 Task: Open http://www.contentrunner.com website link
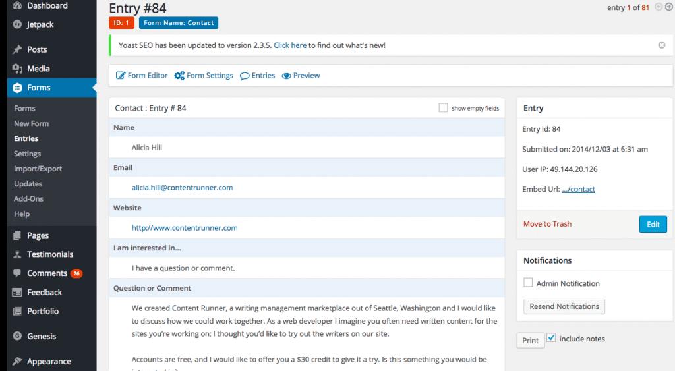pos(185,228)
